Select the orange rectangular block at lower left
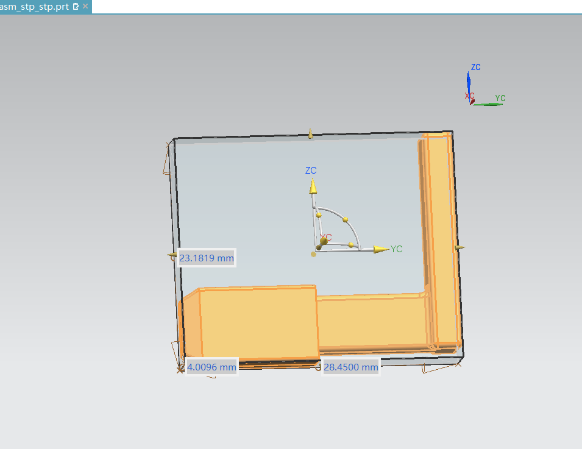Viewport: 582px width, 449px height. (x=256, y=323)
